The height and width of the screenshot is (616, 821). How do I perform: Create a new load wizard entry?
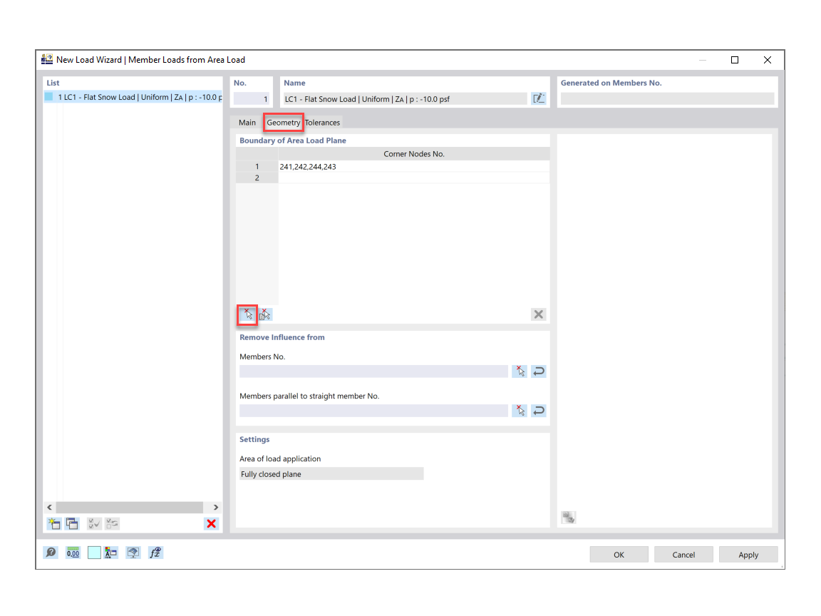(53, 523)
